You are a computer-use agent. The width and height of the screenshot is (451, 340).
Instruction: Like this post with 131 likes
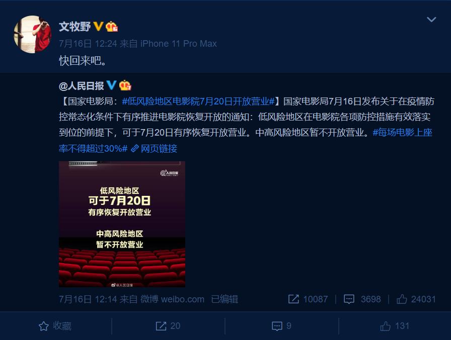tap(395, 326)
